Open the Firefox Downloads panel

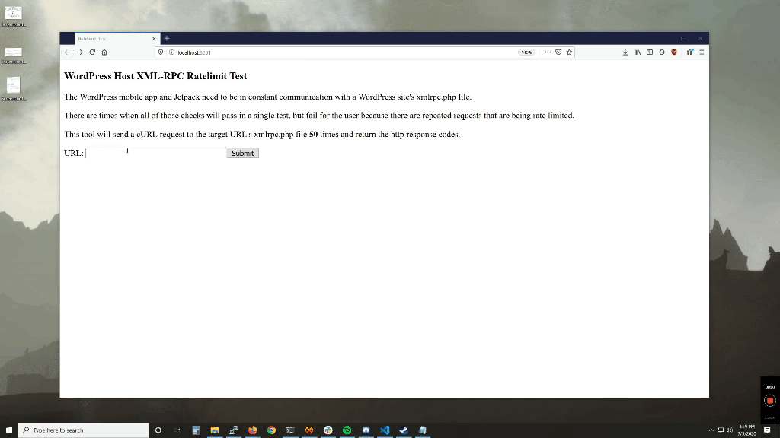(x=625, y=52)
